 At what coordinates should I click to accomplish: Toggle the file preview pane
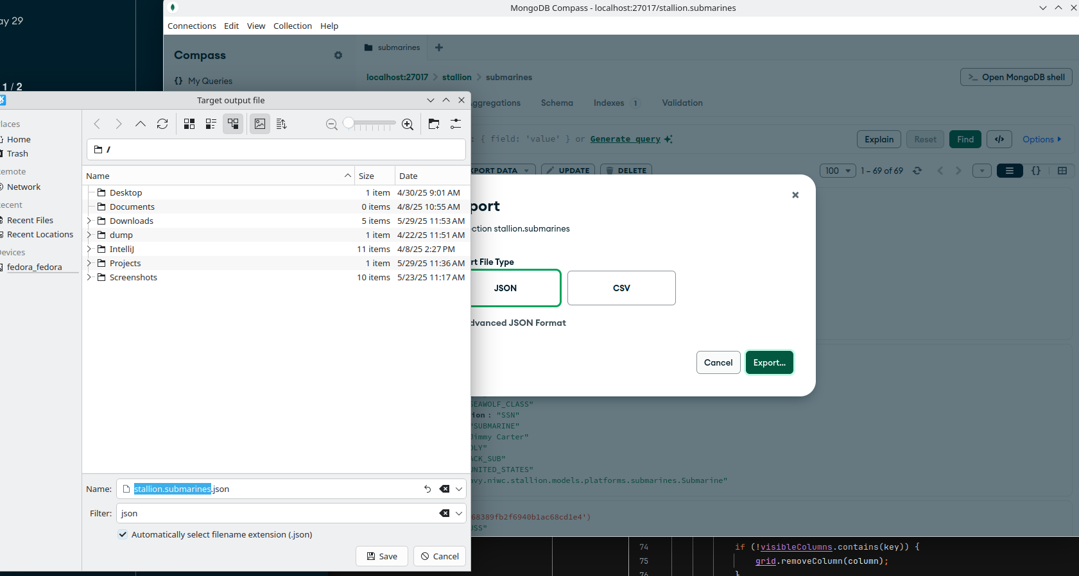click(260, 124)
